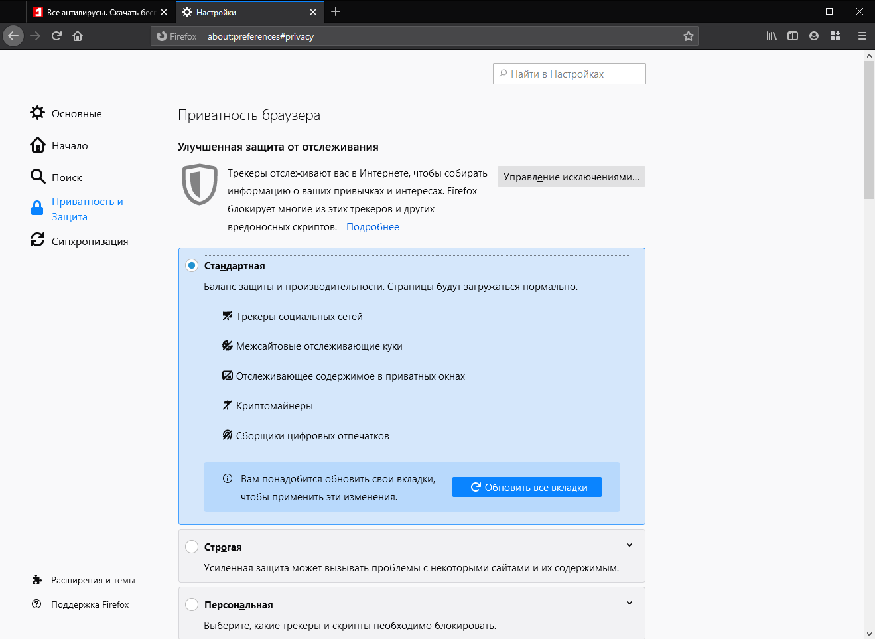This screenshot has width=875, height=639.
Task: Select the Поиск magnifier icon in sidebar
Action: (x=38, y=177)
